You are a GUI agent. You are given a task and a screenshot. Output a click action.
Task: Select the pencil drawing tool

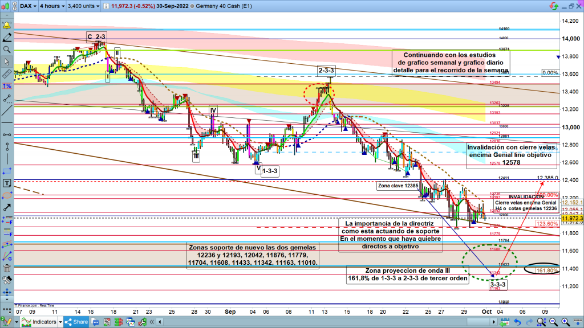click(x=7, y=38)
